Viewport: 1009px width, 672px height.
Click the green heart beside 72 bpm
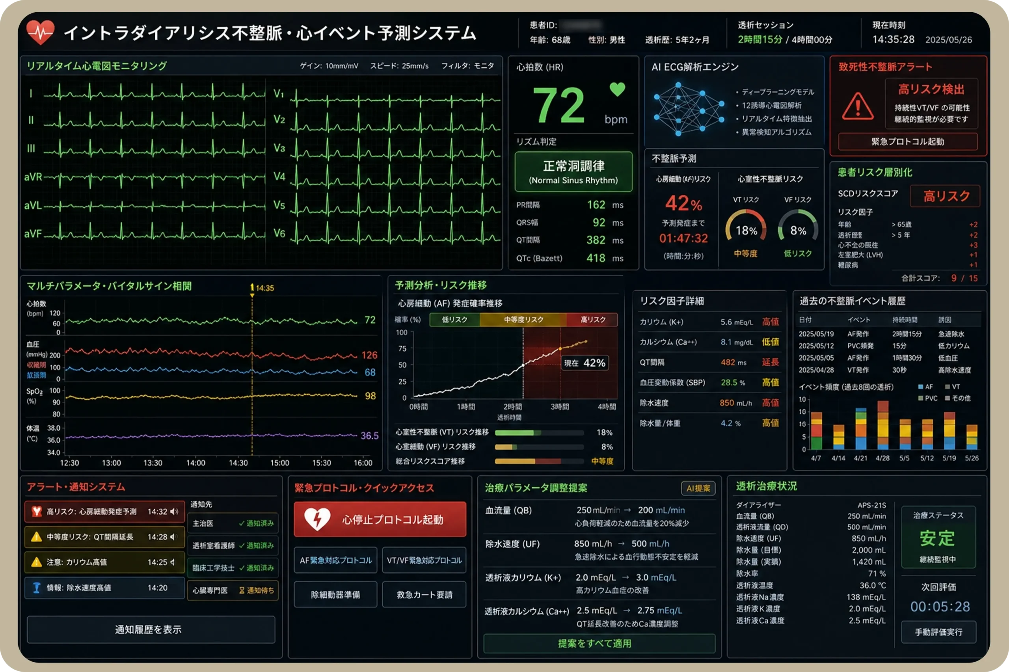[x=617, y=89]
